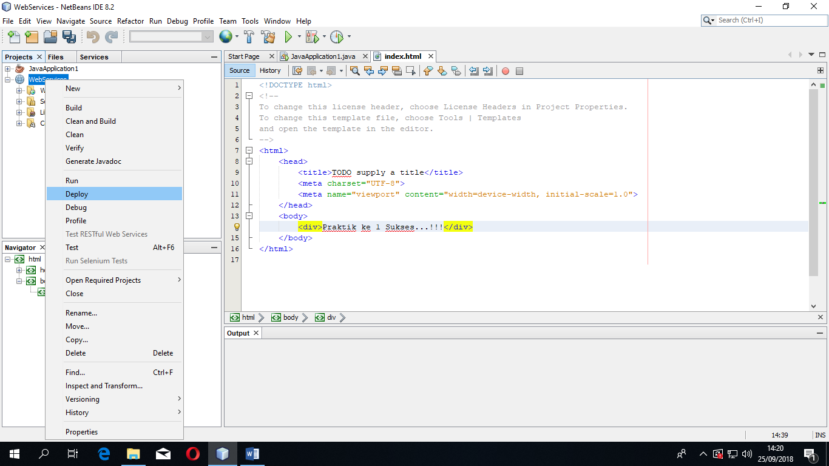The height and width of the screenshot is (466, 829).
Task: Collapse code fold at head tag line
Action: tap(249, 161)
